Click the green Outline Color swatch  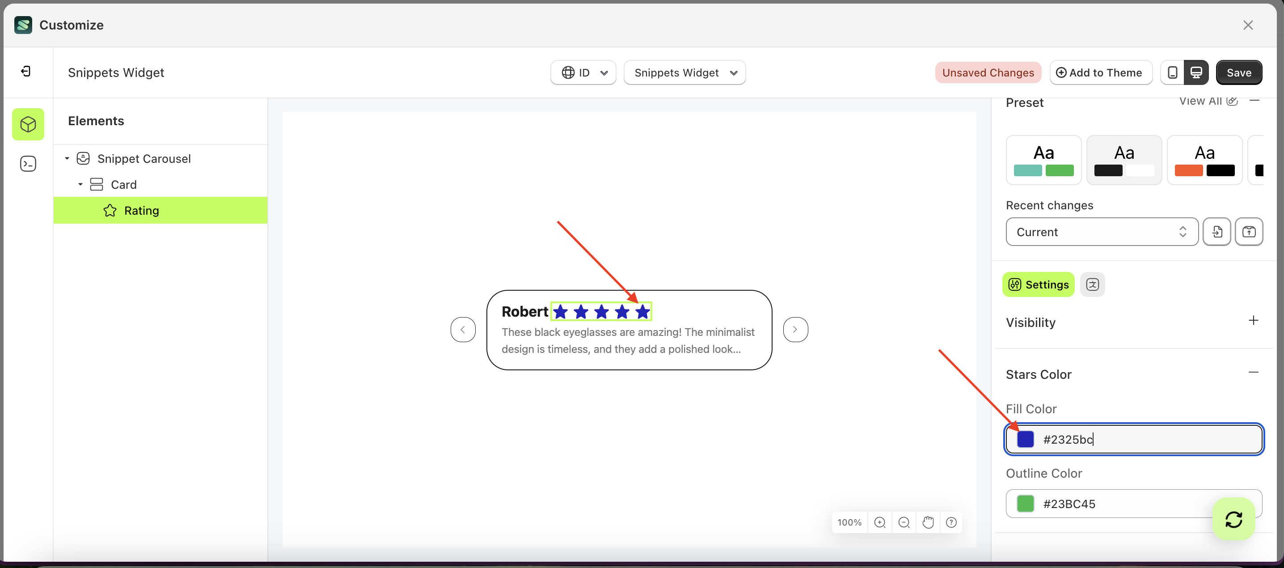coord(1025,504)
